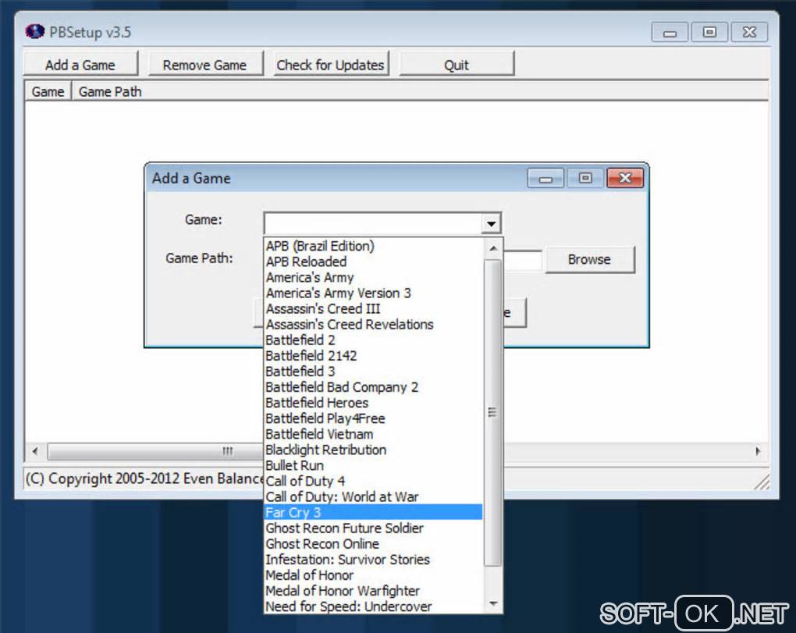Image resolution: width=796 pixels, height=633 pixels.
Task: Pick Battlefield Vietnam from the list
Action: [x=373, y=435]
